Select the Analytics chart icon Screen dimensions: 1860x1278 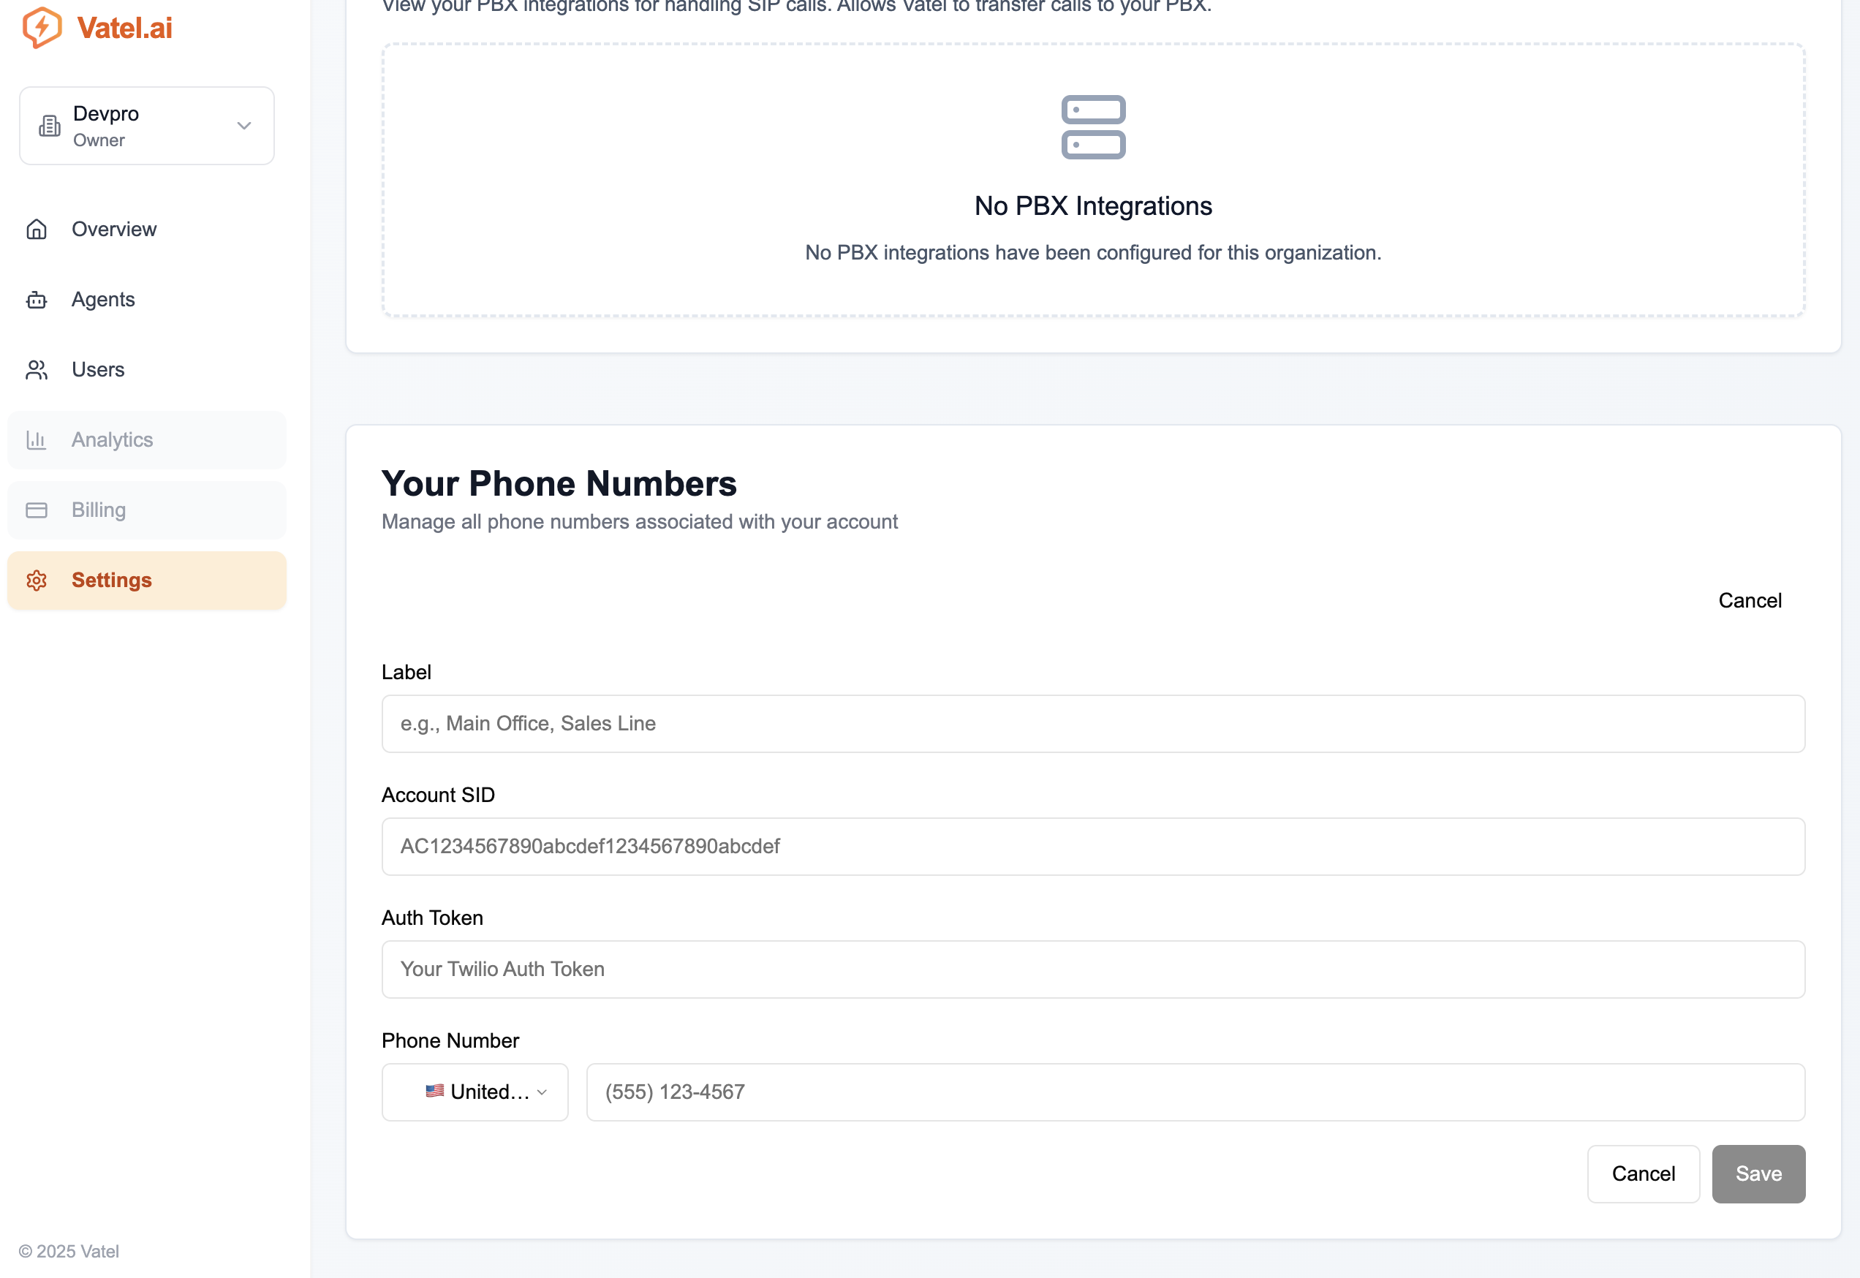pos(37,439)
